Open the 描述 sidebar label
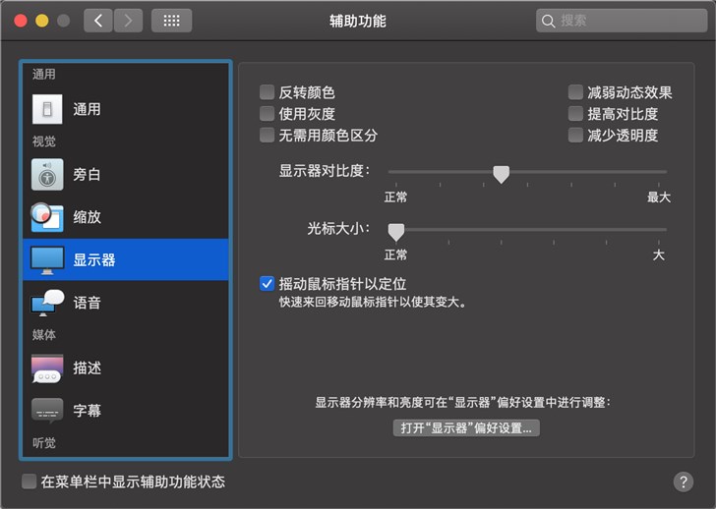The image size is (716, 509). click(87, 368)
